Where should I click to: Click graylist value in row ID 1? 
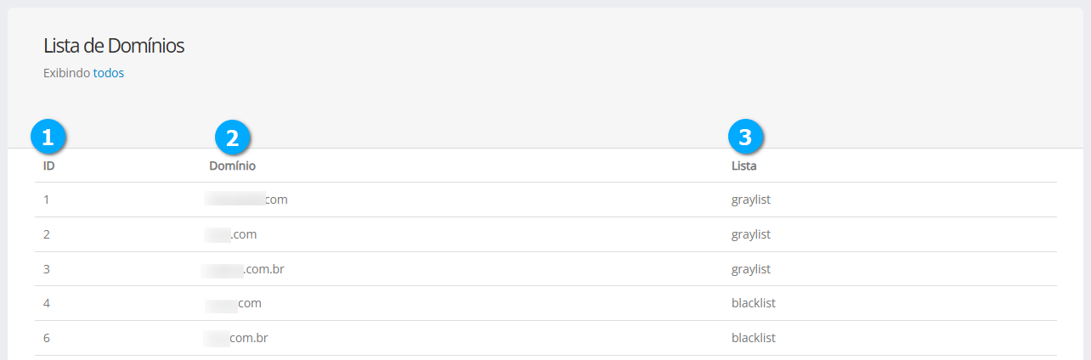751,200
